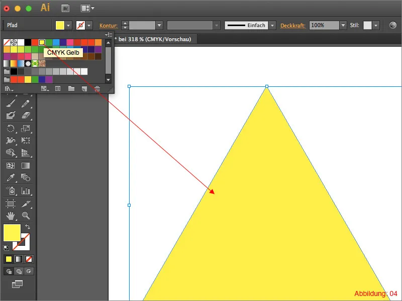Open the arrange documents dropdown
The width and height of the screenshot is (402, 301).
[87, 8]
